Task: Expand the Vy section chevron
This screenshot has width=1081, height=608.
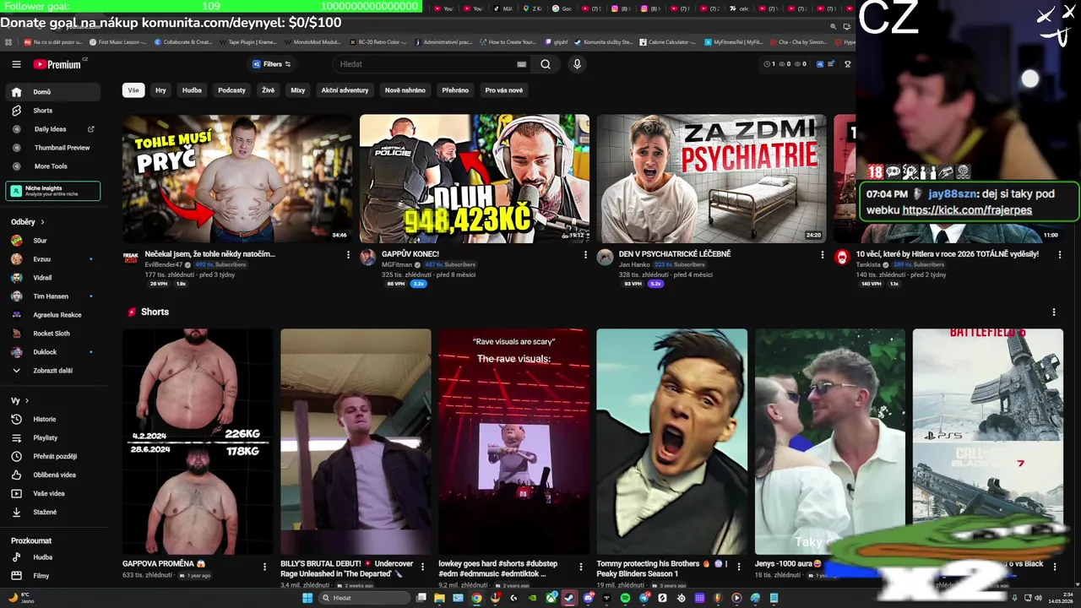Action: pos(26,400)
